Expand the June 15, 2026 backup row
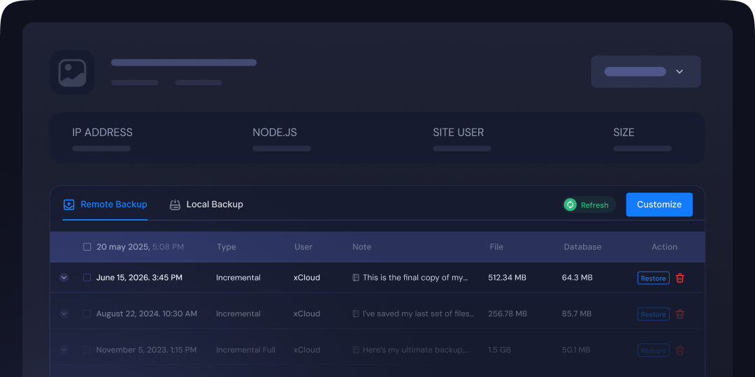The image size is (755, 377). pyautogui.click(x=64, y=278)
